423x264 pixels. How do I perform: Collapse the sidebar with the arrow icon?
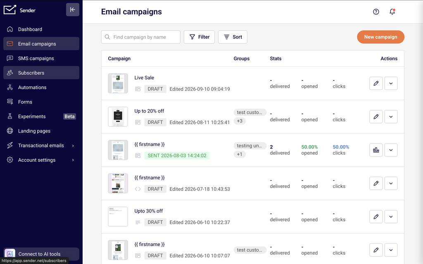pos(73,10)
